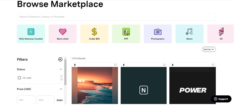
Task: Click the Filters panel scrollbar thumb
Action: pos(65,72)
